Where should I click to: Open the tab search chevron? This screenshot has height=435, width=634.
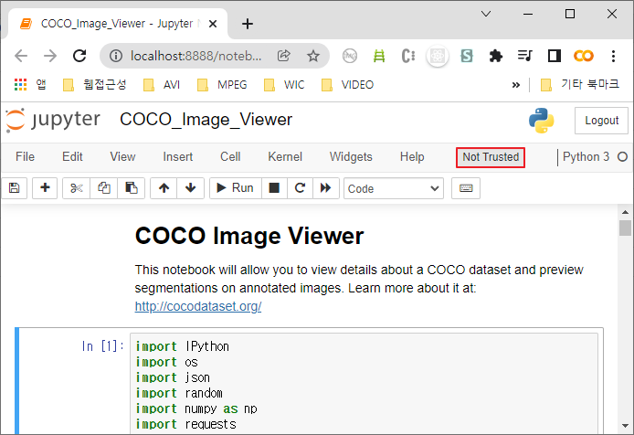(x=486, y=14)
